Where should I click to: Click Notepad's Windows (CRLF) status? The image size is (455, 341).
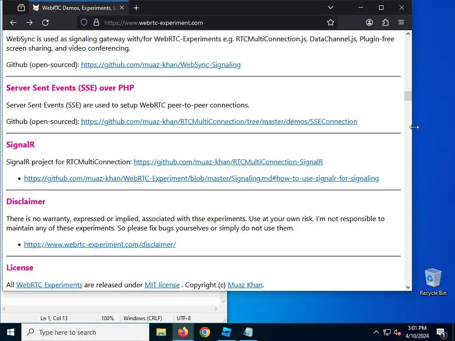(143, 318)
